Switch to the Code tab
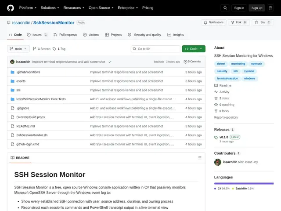Screen dimensions: 281x211 [x=15, y=35]
